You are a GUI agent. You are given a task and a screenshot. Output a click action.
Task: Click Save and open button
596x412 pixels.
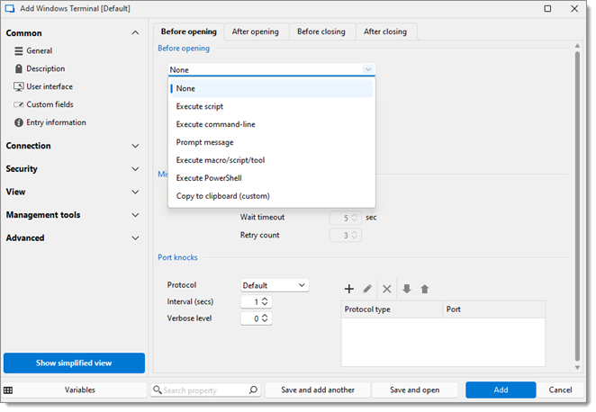coord(415,390)
